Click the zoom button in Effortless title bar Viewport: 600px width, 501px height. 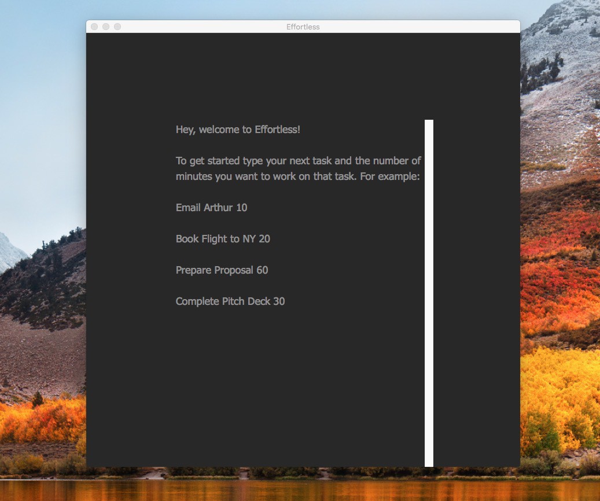[x=117, y=27]
